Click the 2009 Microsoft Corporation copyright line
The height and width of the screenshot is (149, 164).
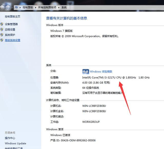point(85,36)
